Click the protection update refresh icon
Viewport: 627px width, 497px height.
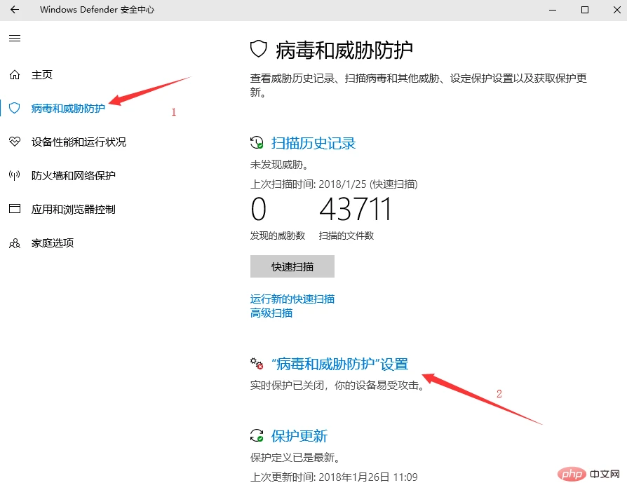point(257,435)
